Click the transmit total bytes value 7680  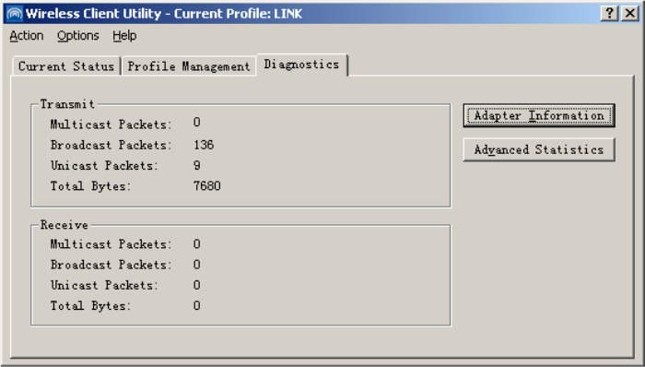pos(207,186)
